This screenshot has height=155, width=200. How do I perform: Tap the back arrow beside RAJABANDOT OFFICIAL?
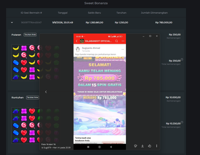[x=77, y=41]
